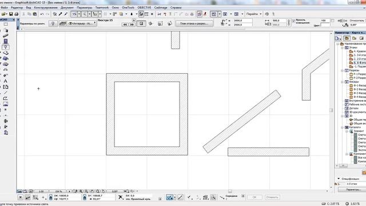
Task: Click the walking figure icon in toolbar
Action: [273, 14]
